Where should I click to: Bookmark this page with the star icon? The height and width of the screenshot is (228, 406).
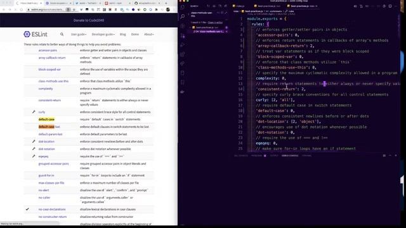pos(74,9)
